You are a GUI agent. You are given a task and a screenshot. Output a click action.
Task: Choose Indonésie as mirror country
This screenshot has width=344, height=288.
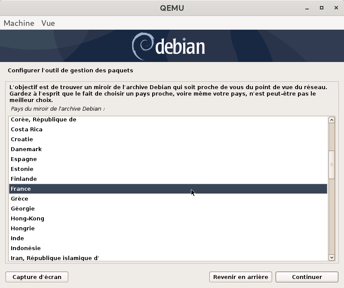tap(26, 248)
